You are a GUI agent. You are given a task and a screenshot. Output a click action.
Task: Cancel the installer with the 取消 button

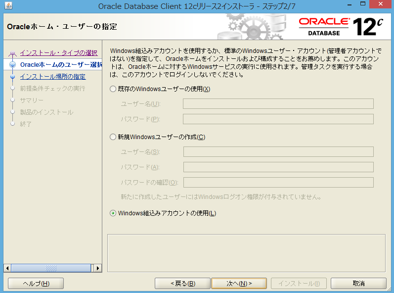[358, 284]
